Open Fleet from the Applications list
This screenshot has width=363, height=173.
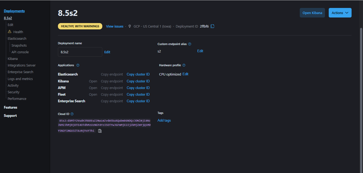click(93, 94)
